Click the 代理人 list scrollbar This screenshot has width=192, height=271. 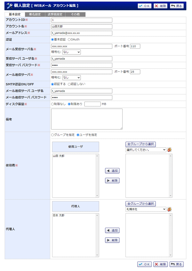(97, 235)
